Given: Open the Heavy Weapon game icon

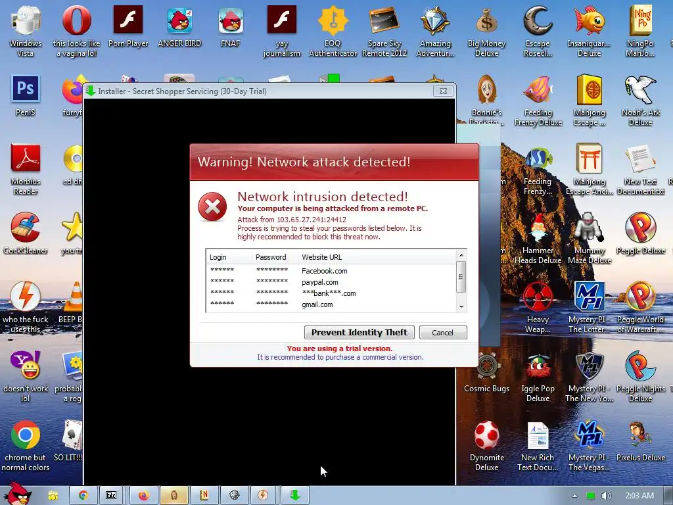Looking at the screenshot, I should [x=538, y=308].
